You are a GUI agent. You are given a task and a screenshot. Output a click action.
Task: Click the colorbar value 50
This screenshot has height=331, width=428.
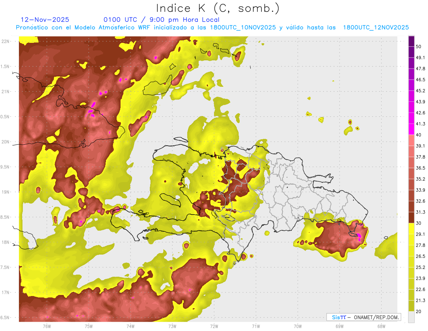pos(419,46)
